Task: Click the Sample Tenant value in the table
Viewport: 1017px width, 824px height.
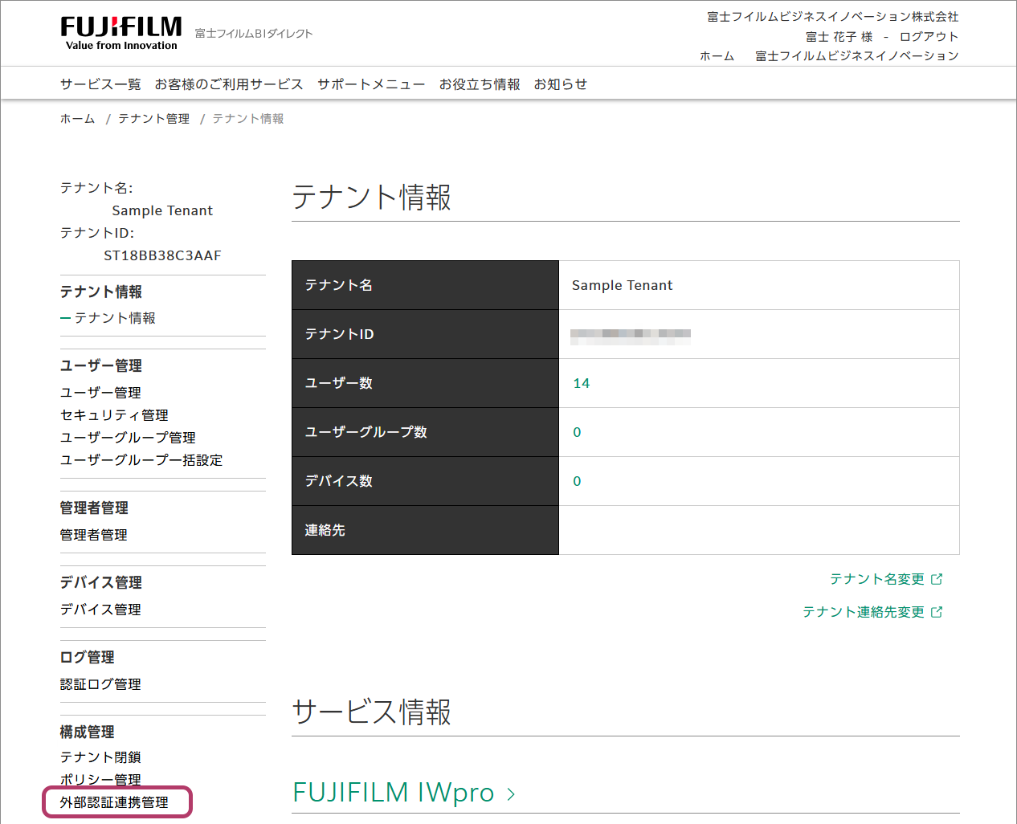Action: (x=622, y=285)
